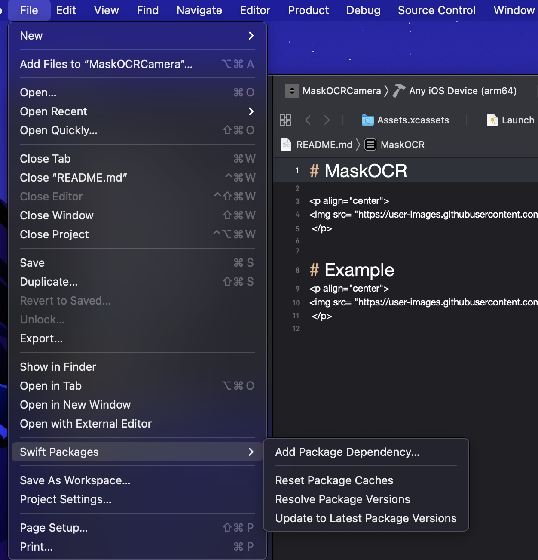Click the LaunchScreen file icon

[492, 120]
